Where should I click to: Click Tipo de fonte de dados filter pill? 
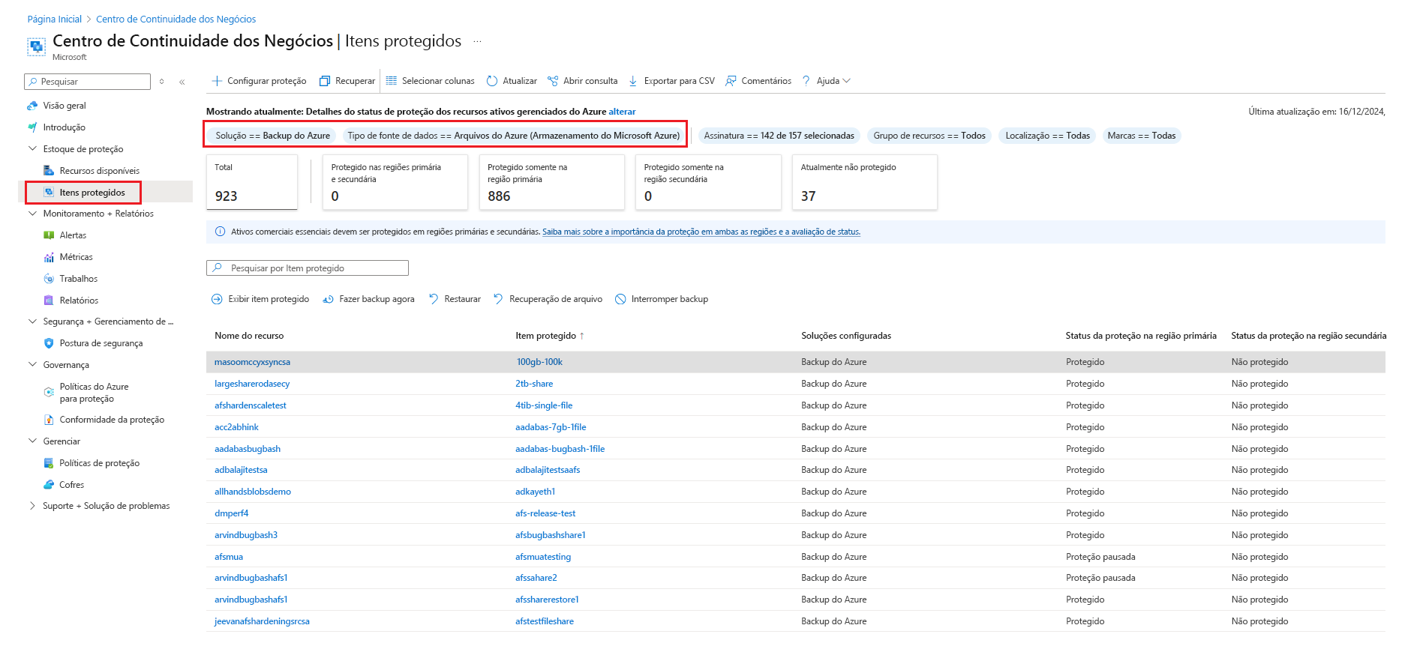point(514,136)
